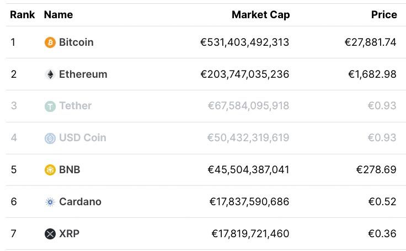This screenshot has width=406, height=251.
Task: Open the Tether name link
Action: [x=76, y=106]
